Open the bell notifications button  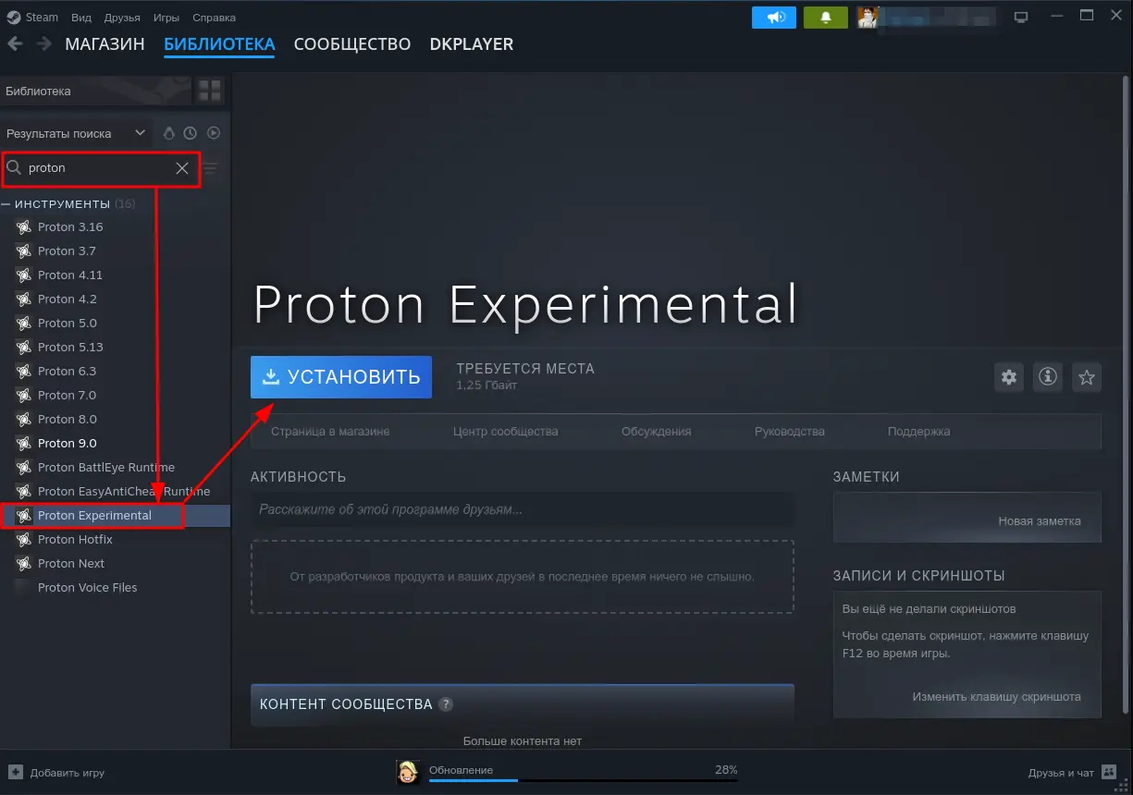[x=826, y=18]
